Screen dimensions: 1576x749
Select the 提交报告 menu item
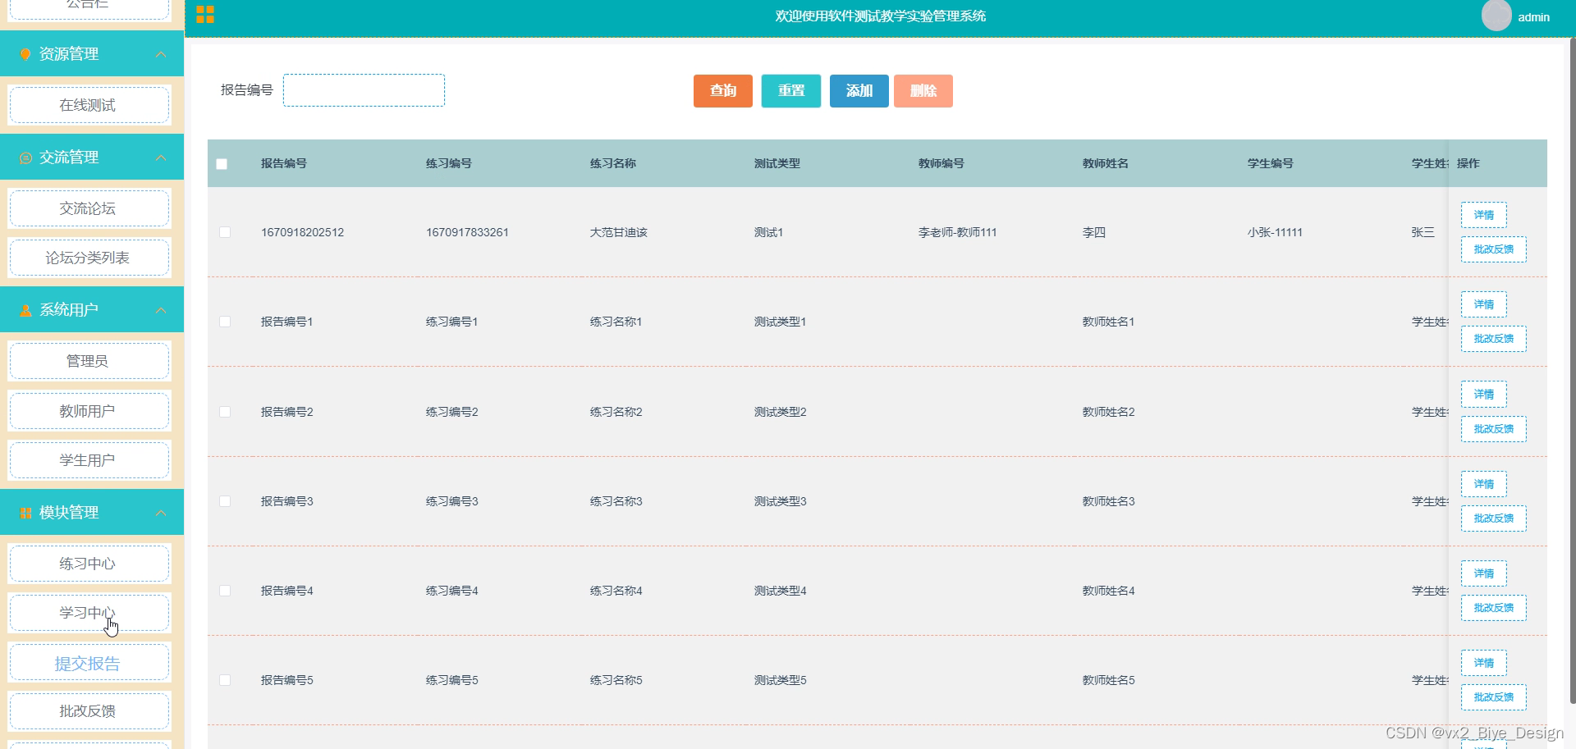pyautogui.click(x=89, y=663)
